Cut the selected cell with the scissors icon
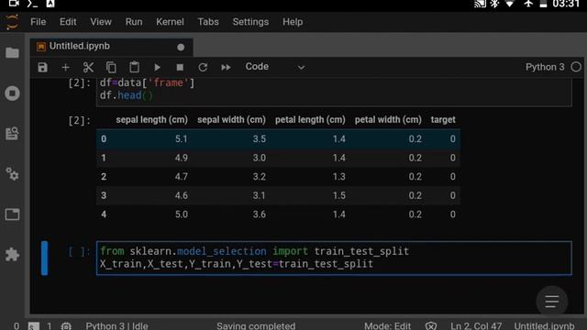Viewport: 587px width, 330px height. point(88,67)
